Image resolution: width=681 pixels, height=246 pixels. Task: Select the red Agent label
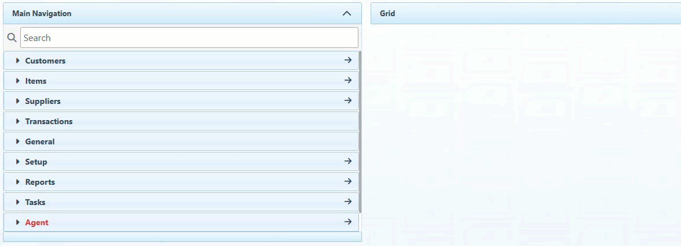(x=37, y=222)
